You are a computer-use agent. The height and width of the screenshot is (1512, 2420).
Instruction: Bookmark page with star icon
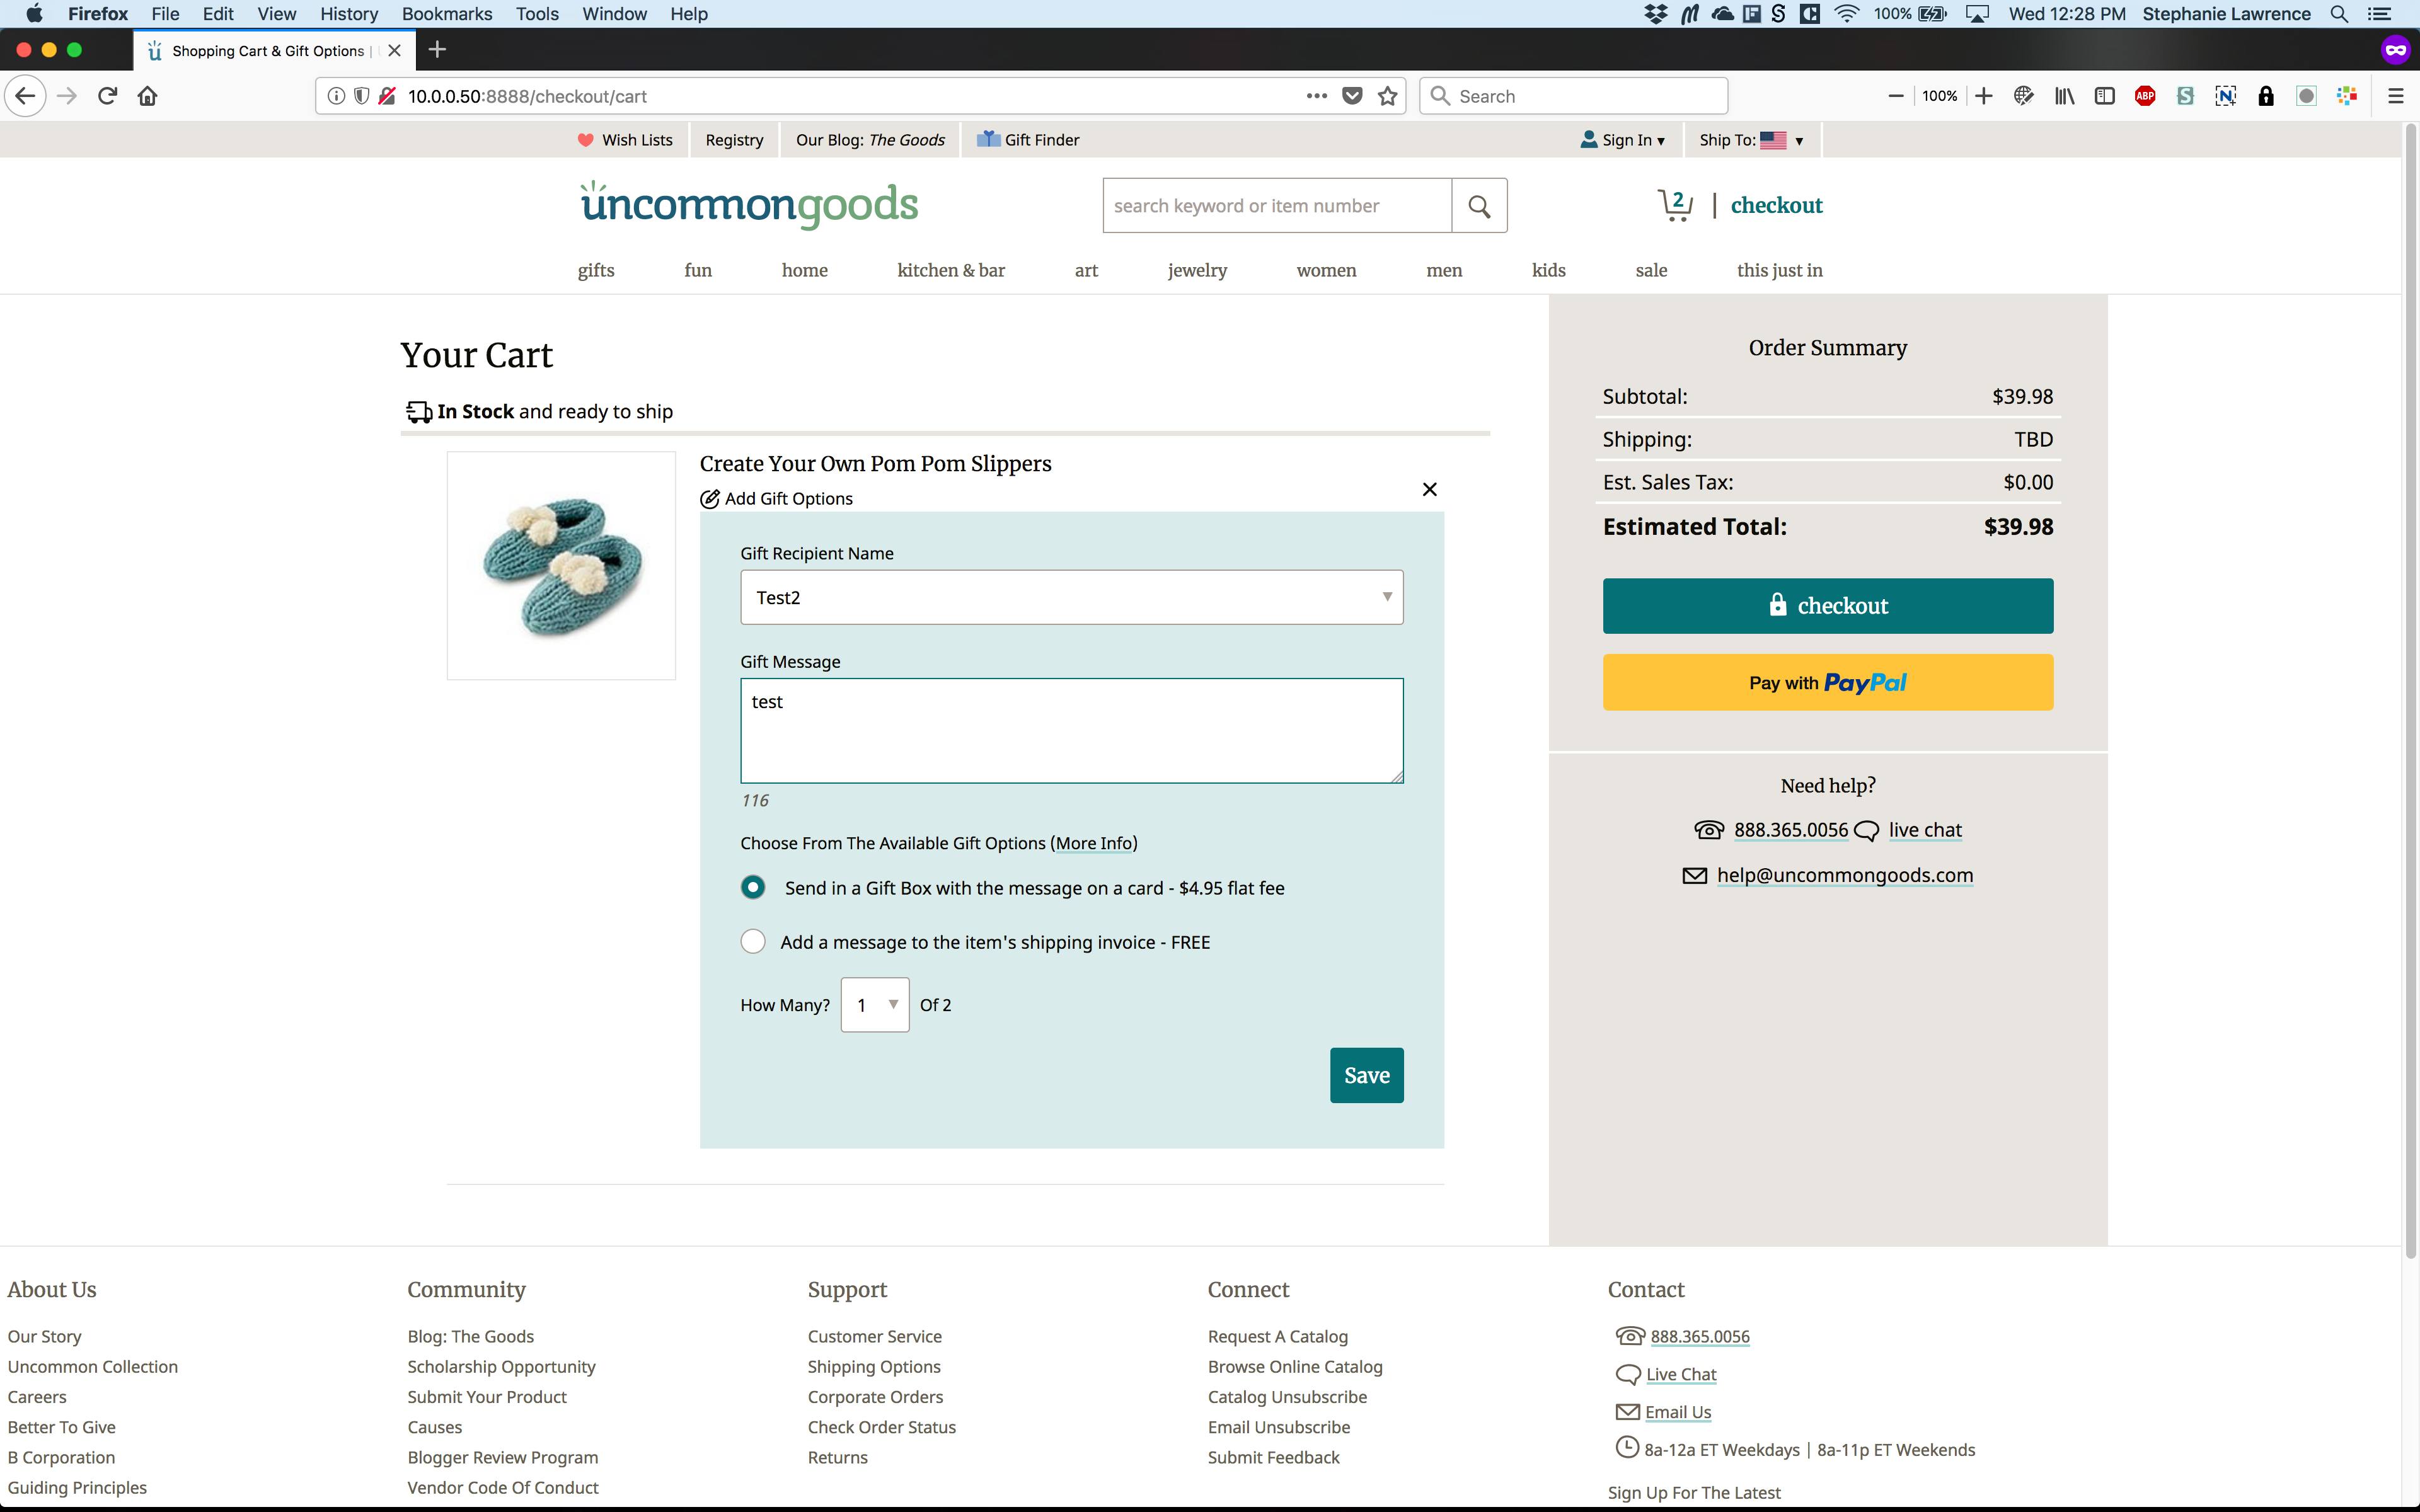coord(1387,96)
